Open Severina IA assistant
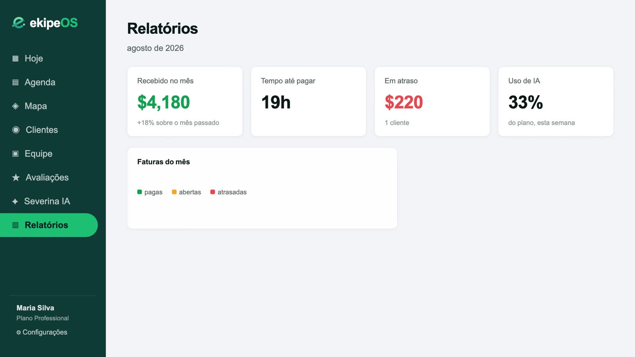635x357 pixels. tap(49, 201)
